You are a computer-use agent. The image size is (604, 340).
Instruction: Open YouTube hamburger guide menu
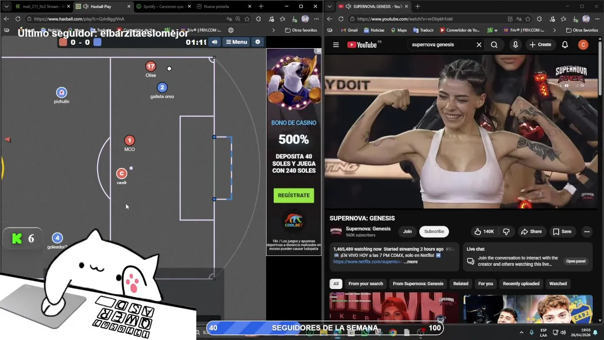tap(336, 45)
